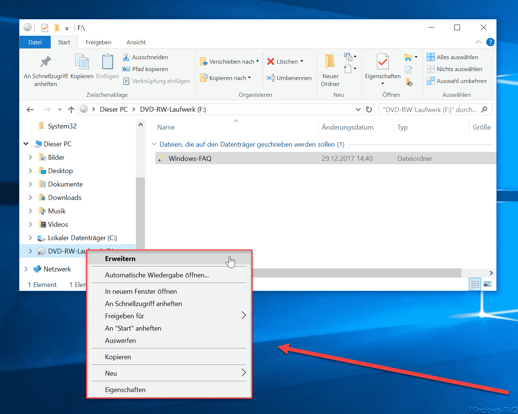Sort by the Typ column header

tap(402, 127)
